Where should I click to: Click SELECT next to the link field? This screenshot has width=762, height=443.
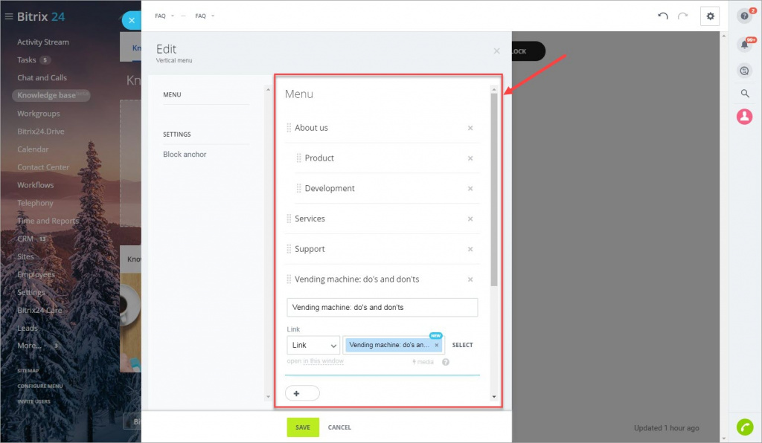point(462,345)
